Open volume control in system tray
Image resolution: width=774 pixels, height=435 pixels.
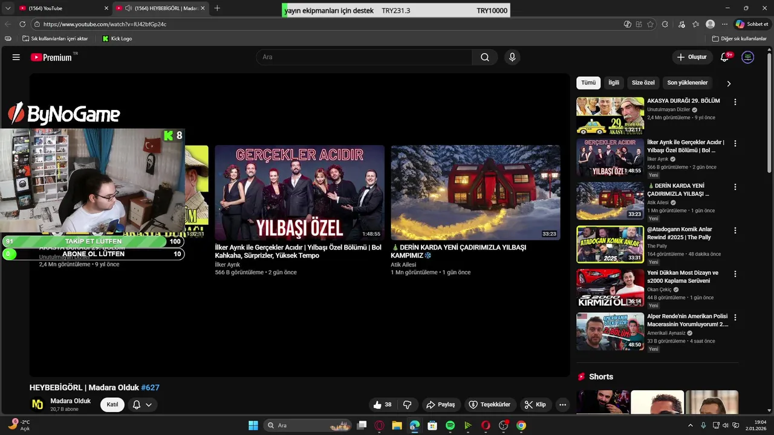[726, 425]
